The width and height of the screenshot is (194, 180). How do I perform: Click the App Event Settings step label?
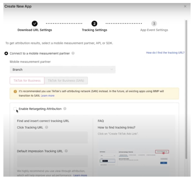154,30
